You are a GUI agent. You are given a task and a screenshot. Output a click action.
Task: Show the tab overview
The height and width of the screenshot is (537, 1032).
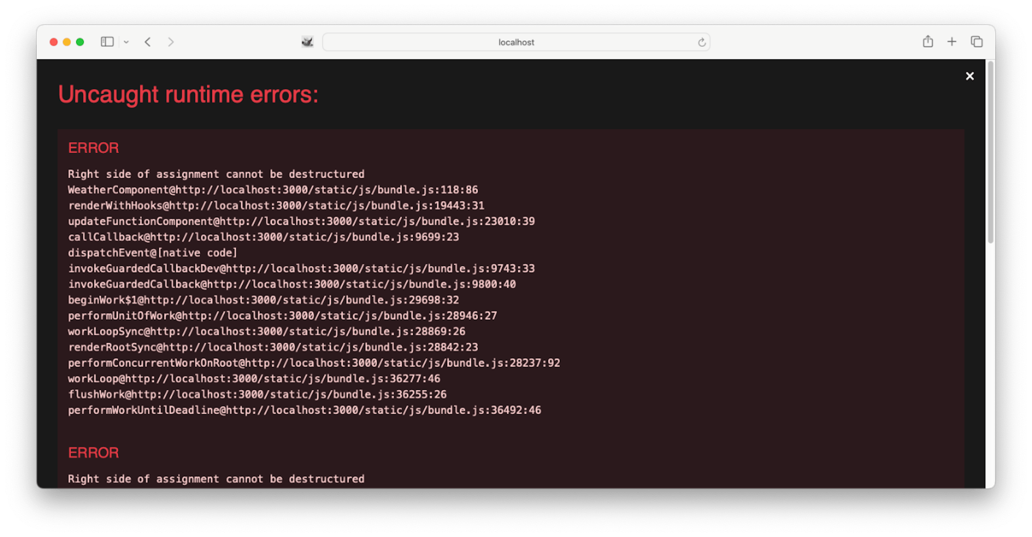tap(976, 42)
